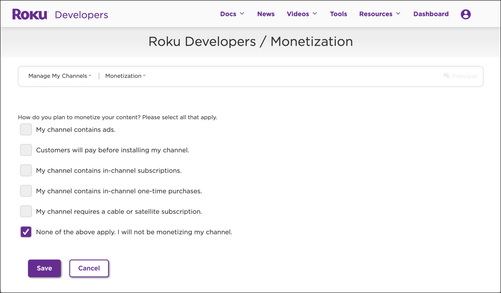This screenshot has width=501, height=293.
Task: Select News from the navigation bar
Action: [x=266, y=14]
